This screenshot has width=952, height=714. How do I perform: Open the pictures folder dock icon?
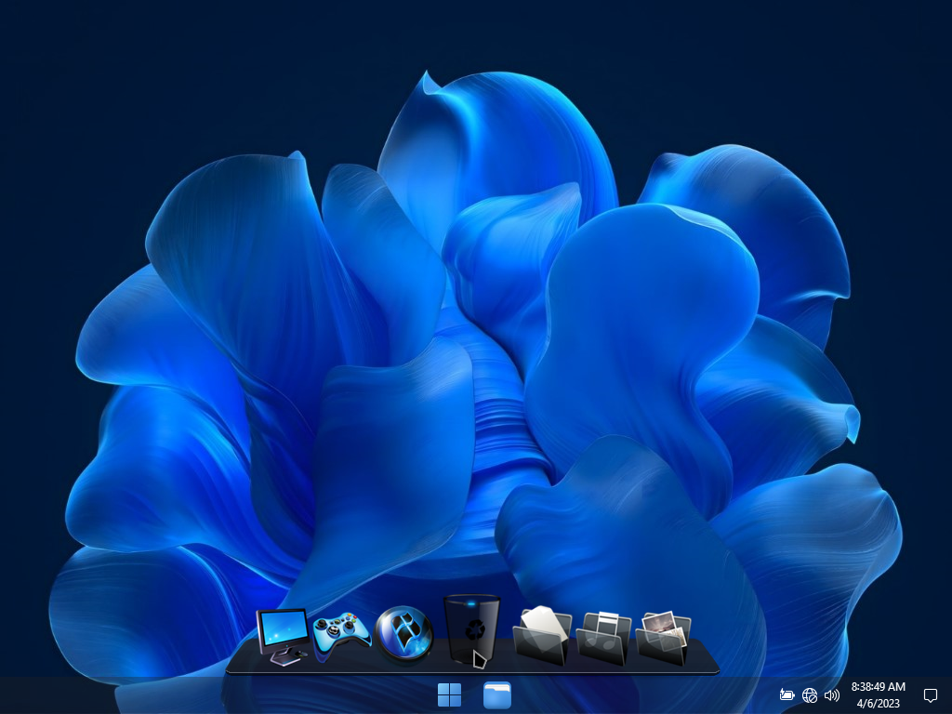[x=662, y=638]
